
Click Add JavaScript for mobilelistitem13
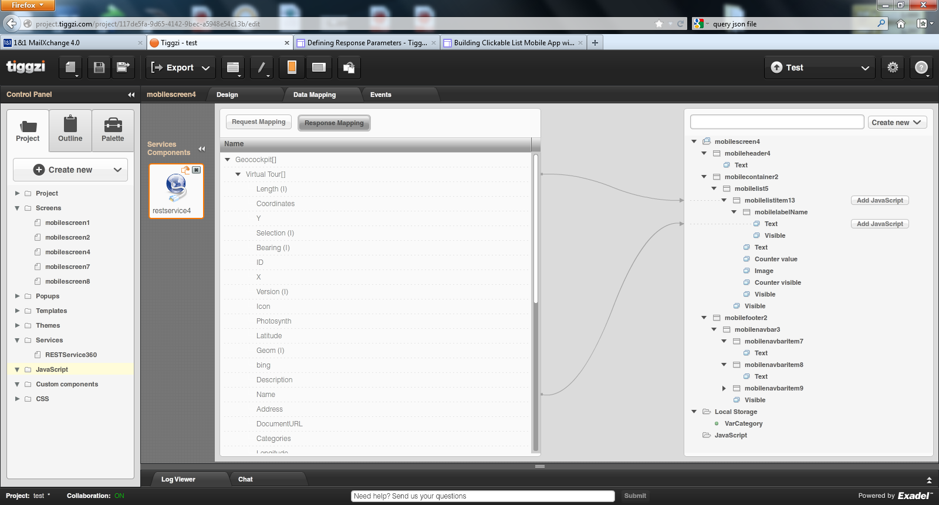click(879, 200)
